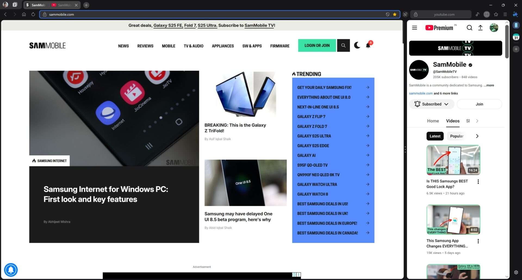Reload the page using the refresh icon
This screenshot has width=522, height=280.
[33, 14]
